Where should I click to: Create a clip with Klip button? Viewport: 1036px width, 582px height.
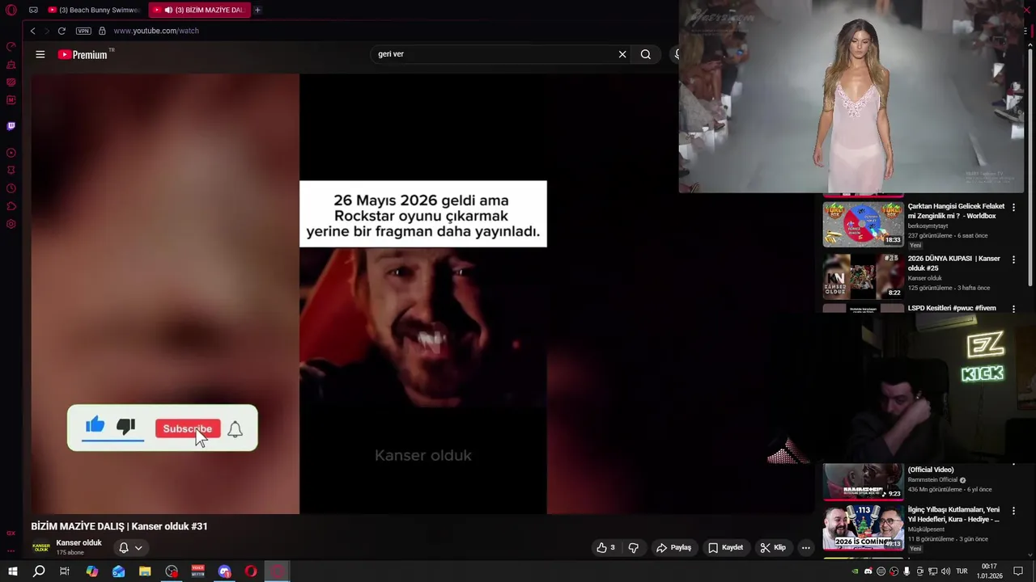[773, 548]
